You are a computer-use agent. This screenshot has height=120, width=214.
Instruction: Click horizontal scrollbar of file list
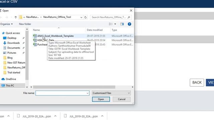tap(74, 87)
